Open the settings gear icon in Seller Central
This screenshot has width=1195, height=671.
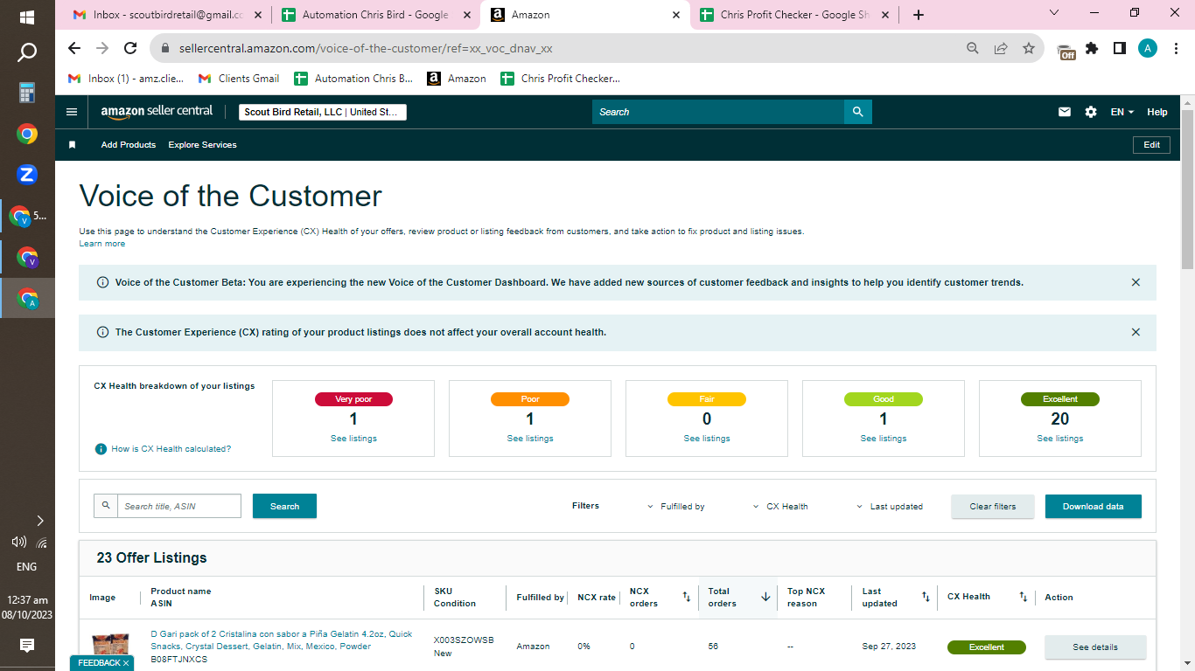(x=1091, y=112)
